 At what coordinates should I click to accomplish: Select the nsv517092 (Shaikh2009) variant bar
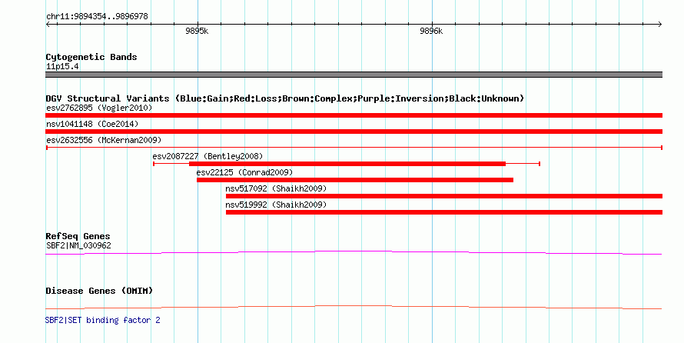[444, 196]
